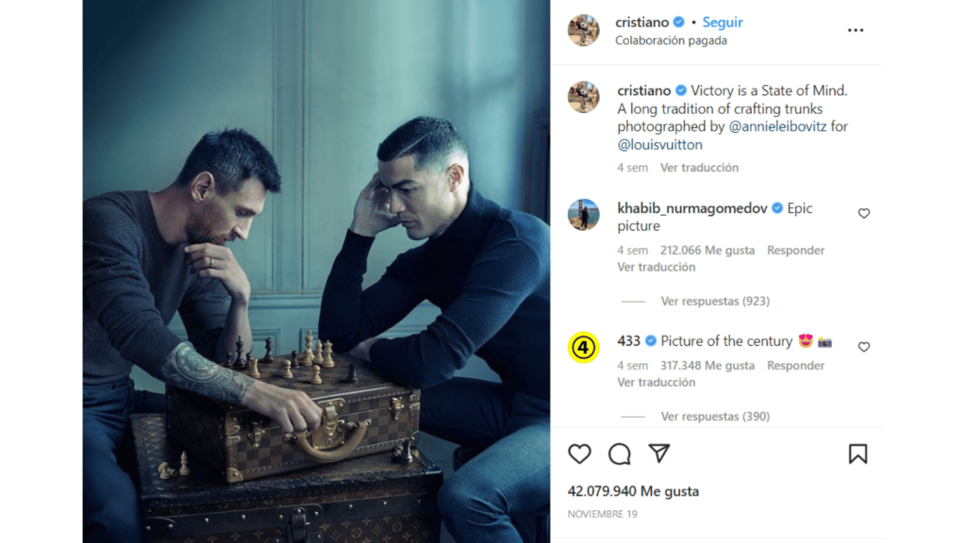Screen dimensions: 966x543
Task: Show caption translation via Ver traducción
Action: point(699,168)
